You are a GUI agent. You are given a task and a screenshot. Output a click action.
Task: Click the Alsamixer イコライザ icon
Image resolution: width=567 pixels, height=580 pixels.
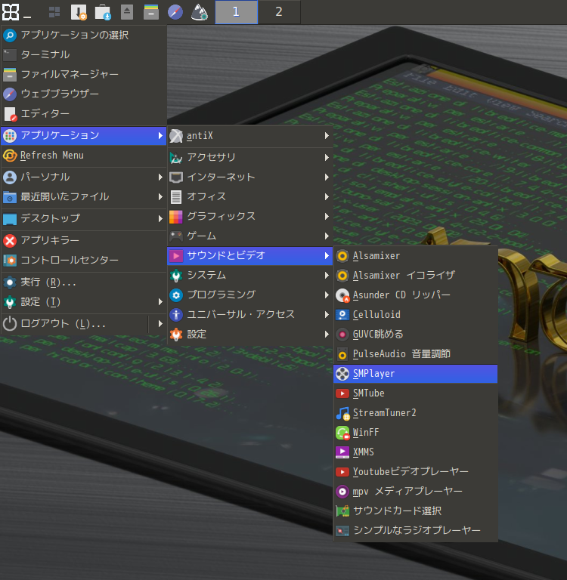[342, 276]
